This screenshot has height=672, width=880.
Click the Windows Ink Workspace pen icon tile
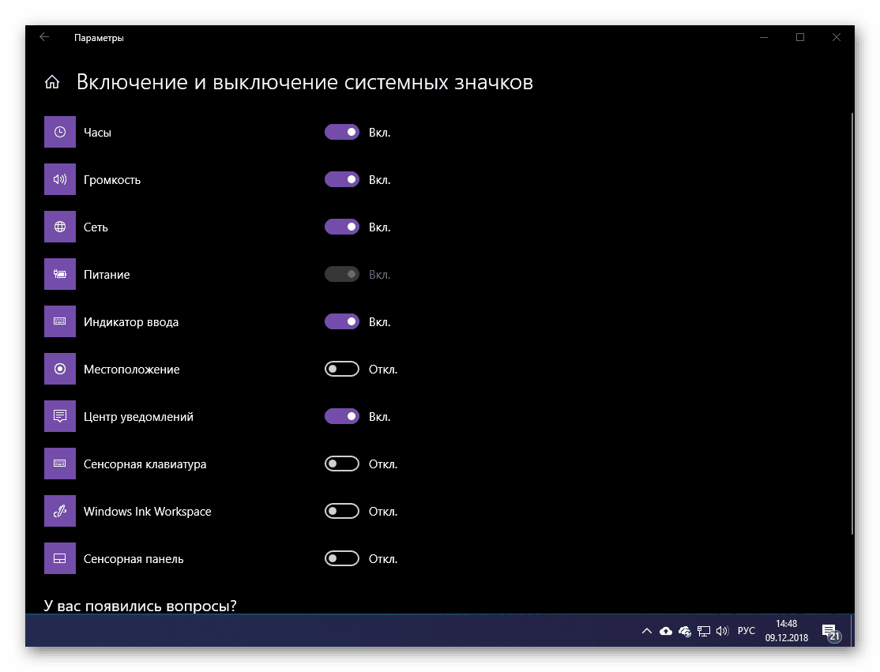coord(60,511)
